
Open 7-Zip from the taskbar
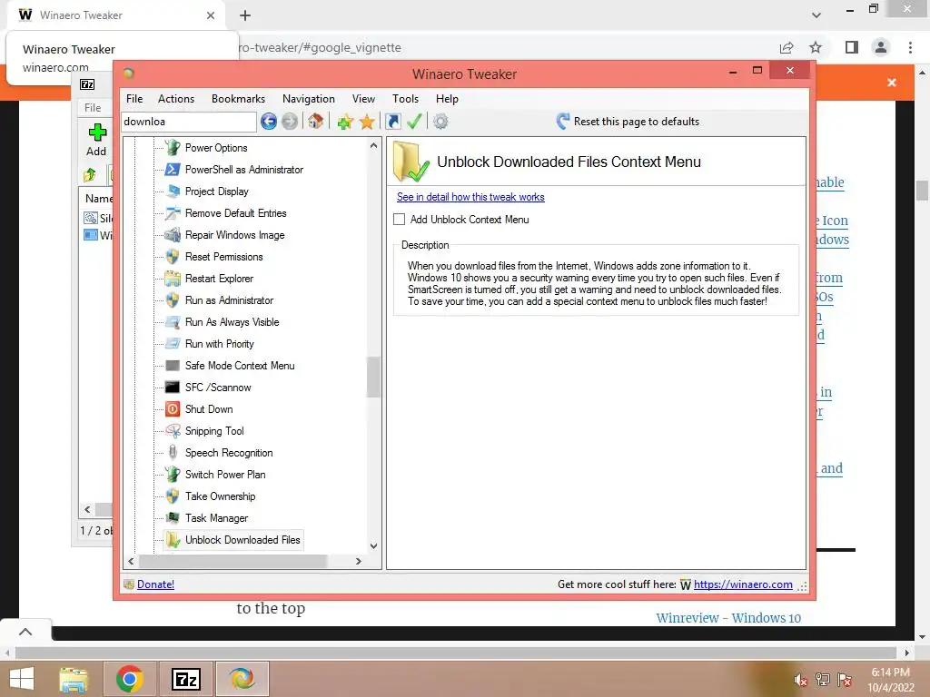point(185,679)
